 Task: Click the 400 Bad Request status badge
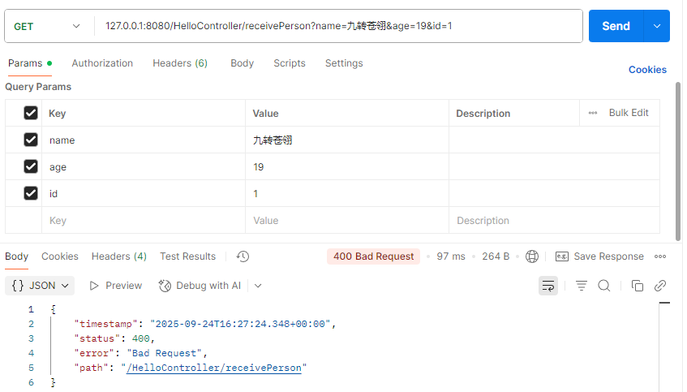(373, 256)
